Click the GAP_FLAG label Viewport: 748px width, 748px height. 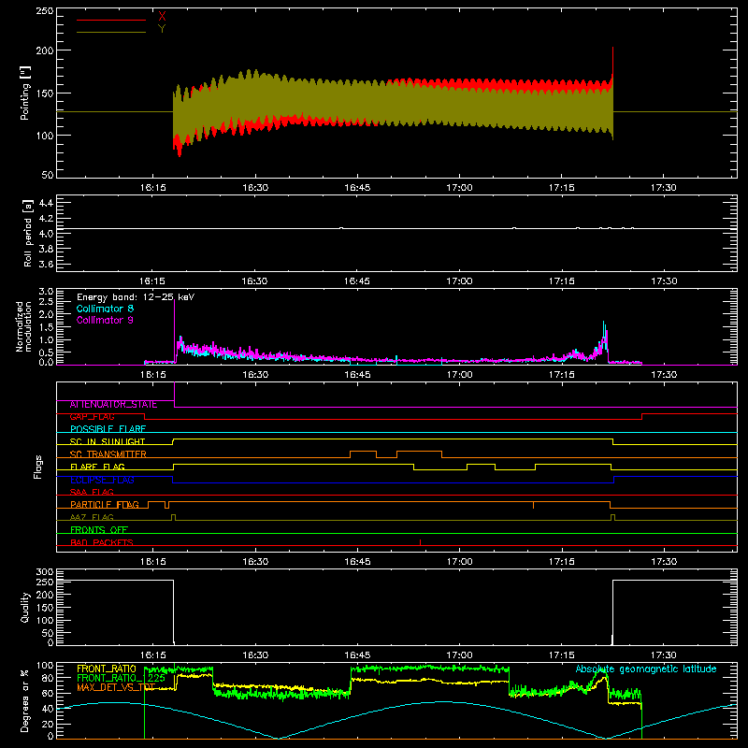point(92,416)
